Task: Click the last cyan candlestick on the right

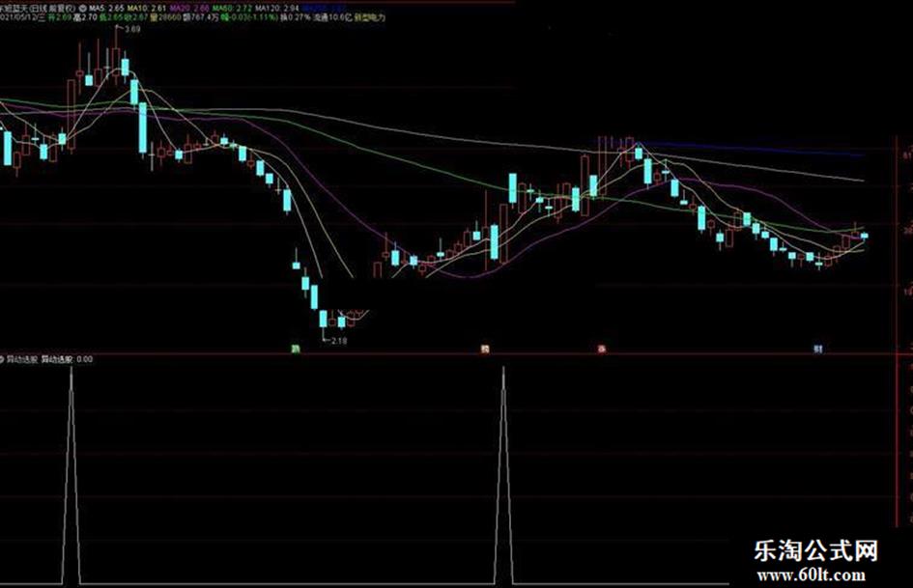Action: (x=865, y=236)
